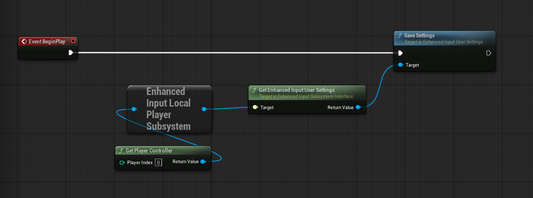Select the Get Player Controller node header

point(163,151)
